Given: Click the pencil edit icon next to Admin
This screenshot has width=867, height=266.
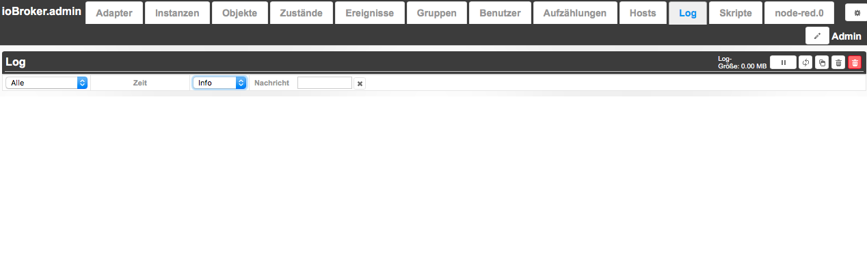Looking at the screenshot, I should (817, 36).
